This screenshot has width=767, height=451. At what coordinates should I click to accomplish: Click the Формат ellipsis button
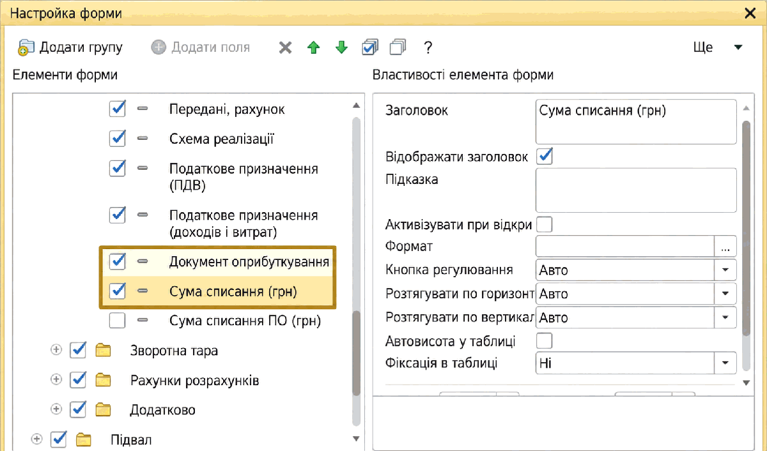tap(725, 247)
